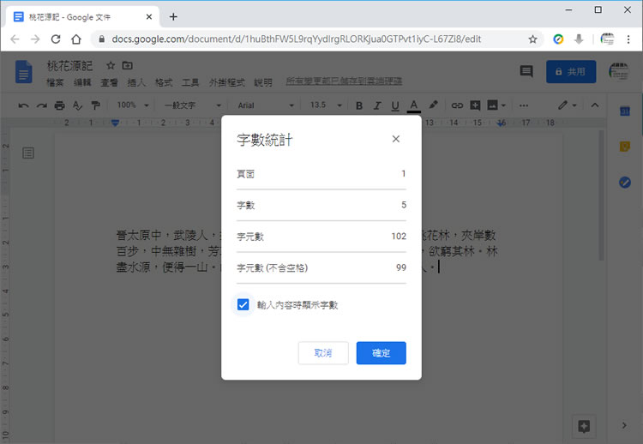Click the all changes saved link

click(x=344, y=81)
